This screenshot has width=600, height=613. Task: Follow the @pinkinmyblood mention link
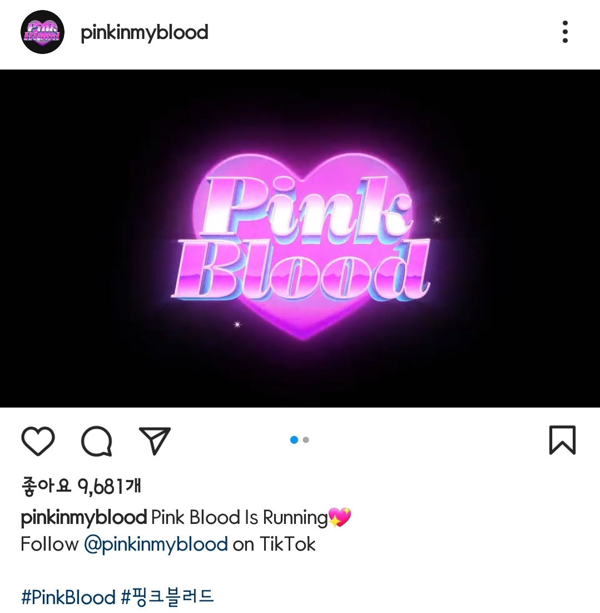pyautogui.click(x=156, y=545)
